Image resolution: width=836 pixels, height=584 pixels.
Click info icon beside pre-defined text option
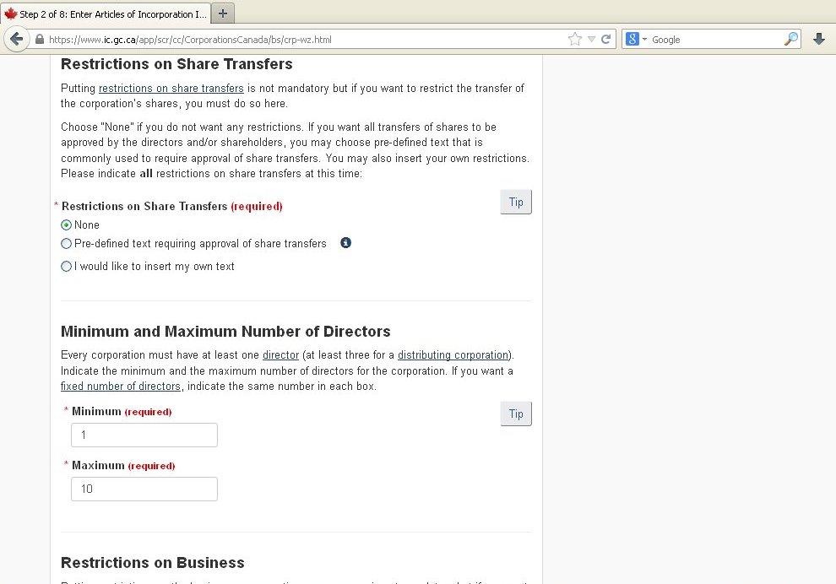(345, 243)
